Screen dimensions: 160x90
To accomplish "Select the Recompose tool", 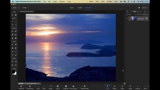I will [x=16, y=61].
